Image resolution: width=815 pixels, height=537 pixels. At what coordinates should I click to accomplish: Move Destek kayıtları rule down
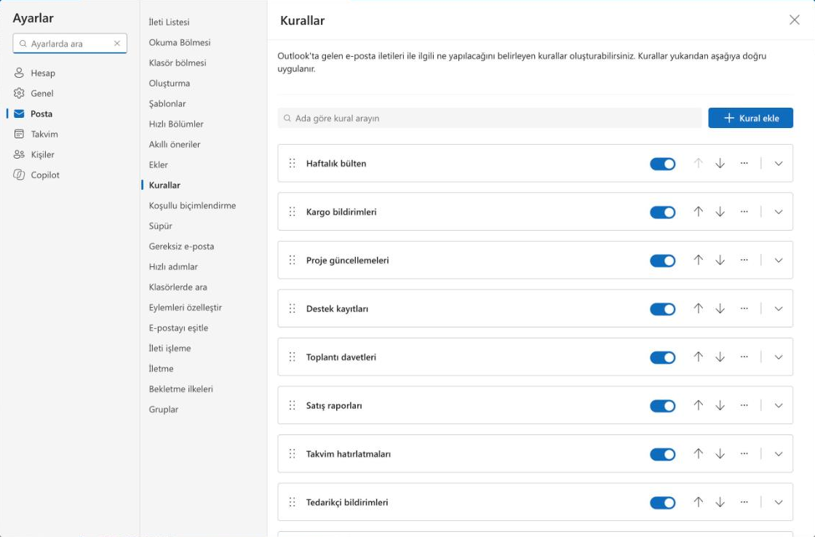(x=720, y=309)
